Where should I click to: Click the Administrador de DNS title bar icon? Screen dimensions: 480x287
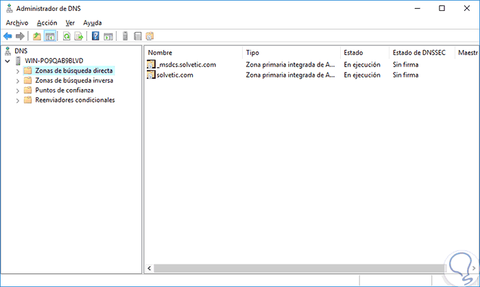pos(10,8)
